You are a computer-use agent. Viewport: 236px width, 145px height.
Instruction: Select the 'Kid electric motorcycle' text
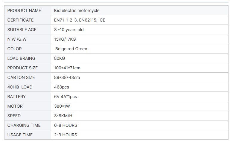point(77,10)
